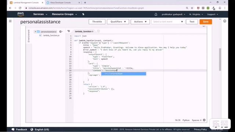Add a new editor tab with plus circle

[x=98, y=31]
